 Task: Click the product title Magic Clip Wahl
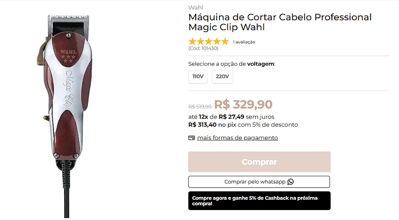[x=280, y=22]
